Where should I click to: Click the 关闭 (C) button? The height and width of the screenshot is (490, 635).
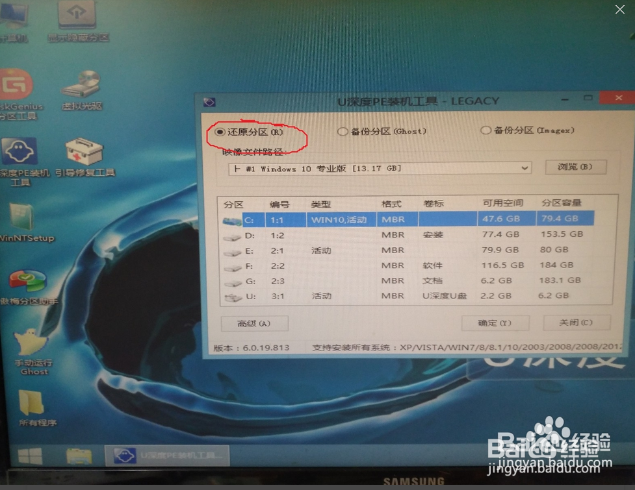click(577, 322)
